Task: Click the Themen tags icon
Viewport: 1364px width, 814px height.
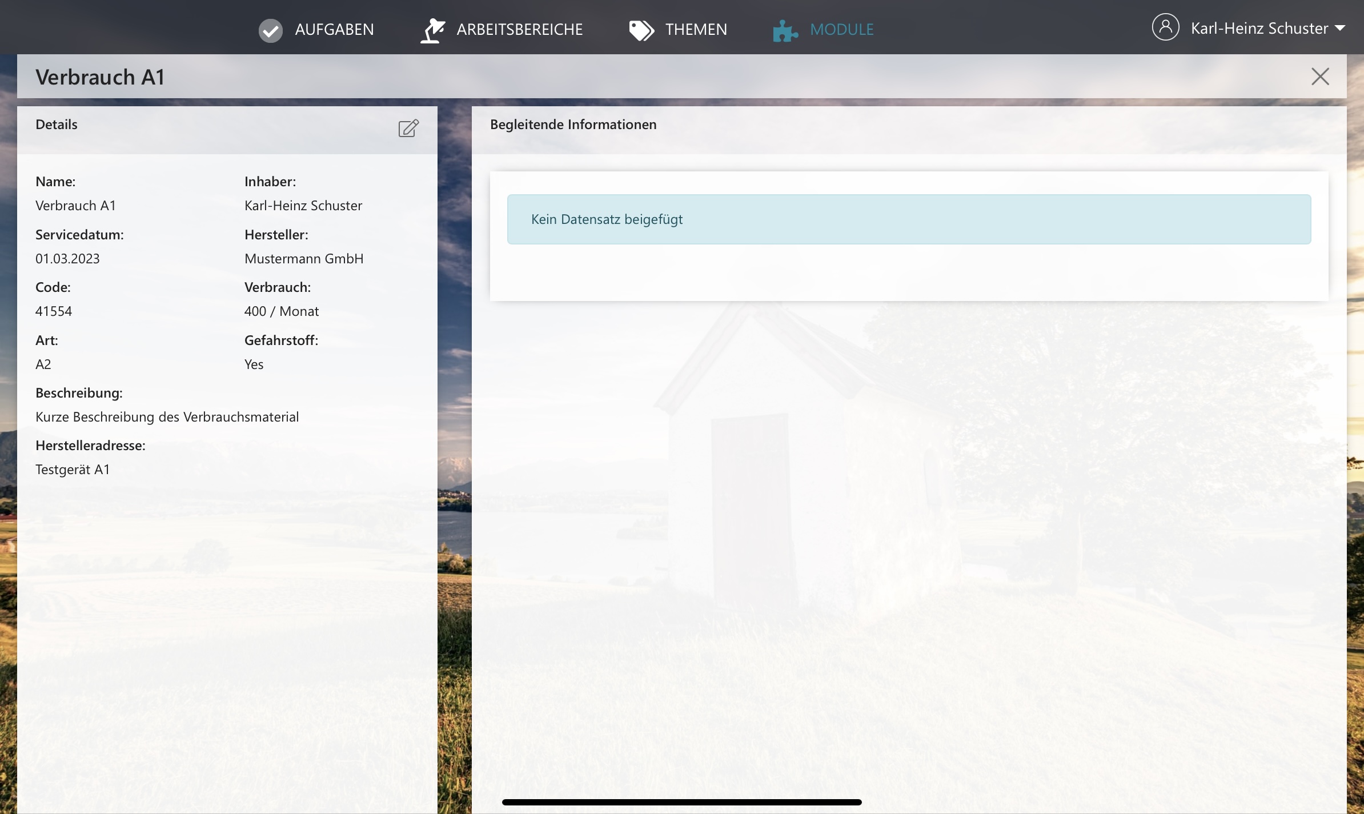Action: (x=641, y=30)
